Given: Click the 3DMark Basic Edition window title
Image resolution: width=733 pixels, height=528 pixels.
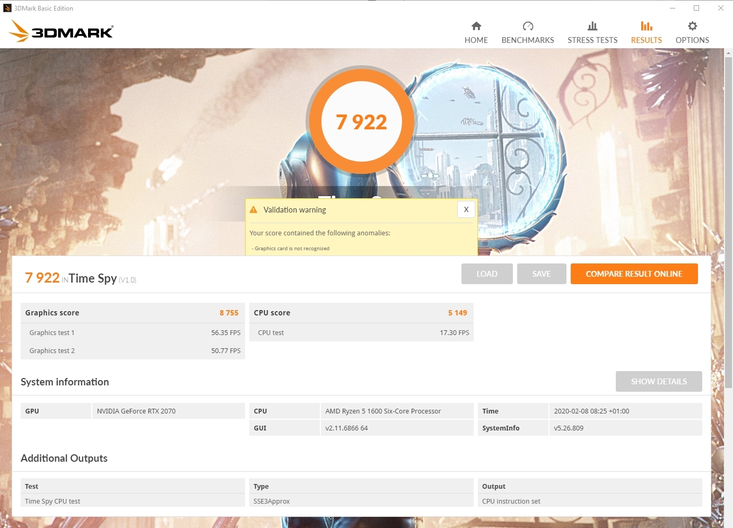Looking at the screenshot, I should tap(43, 8).
